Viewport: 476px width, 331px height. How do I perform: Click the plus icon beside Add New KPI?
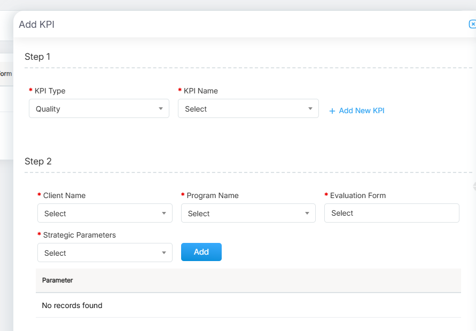click(332, 111)
